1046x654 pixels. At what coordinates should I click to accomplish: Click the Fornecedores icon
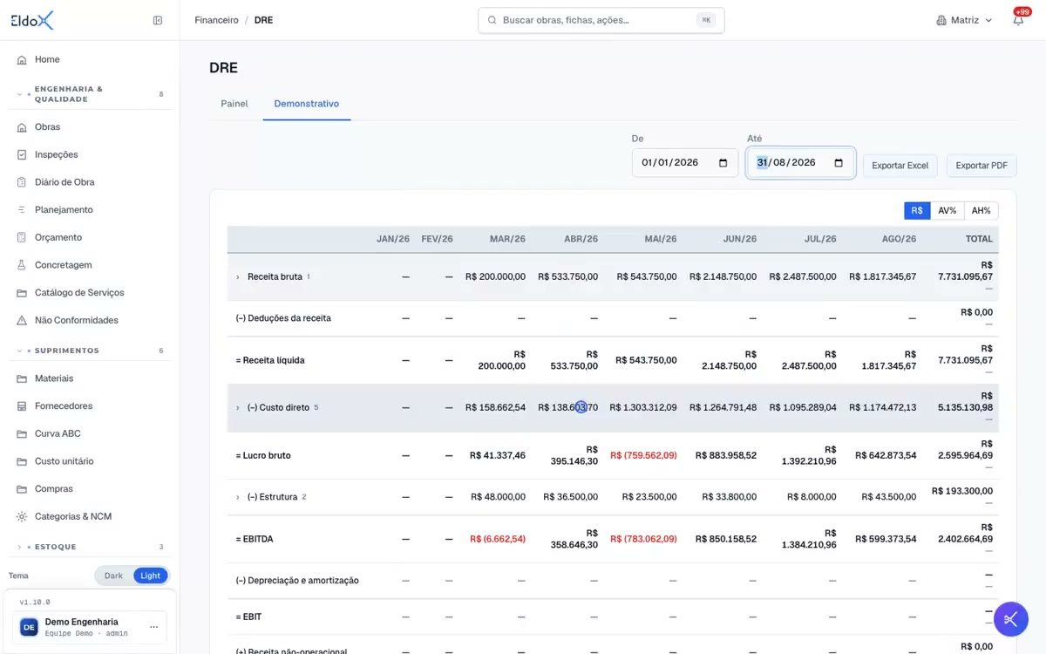click(x=22, y=406)
